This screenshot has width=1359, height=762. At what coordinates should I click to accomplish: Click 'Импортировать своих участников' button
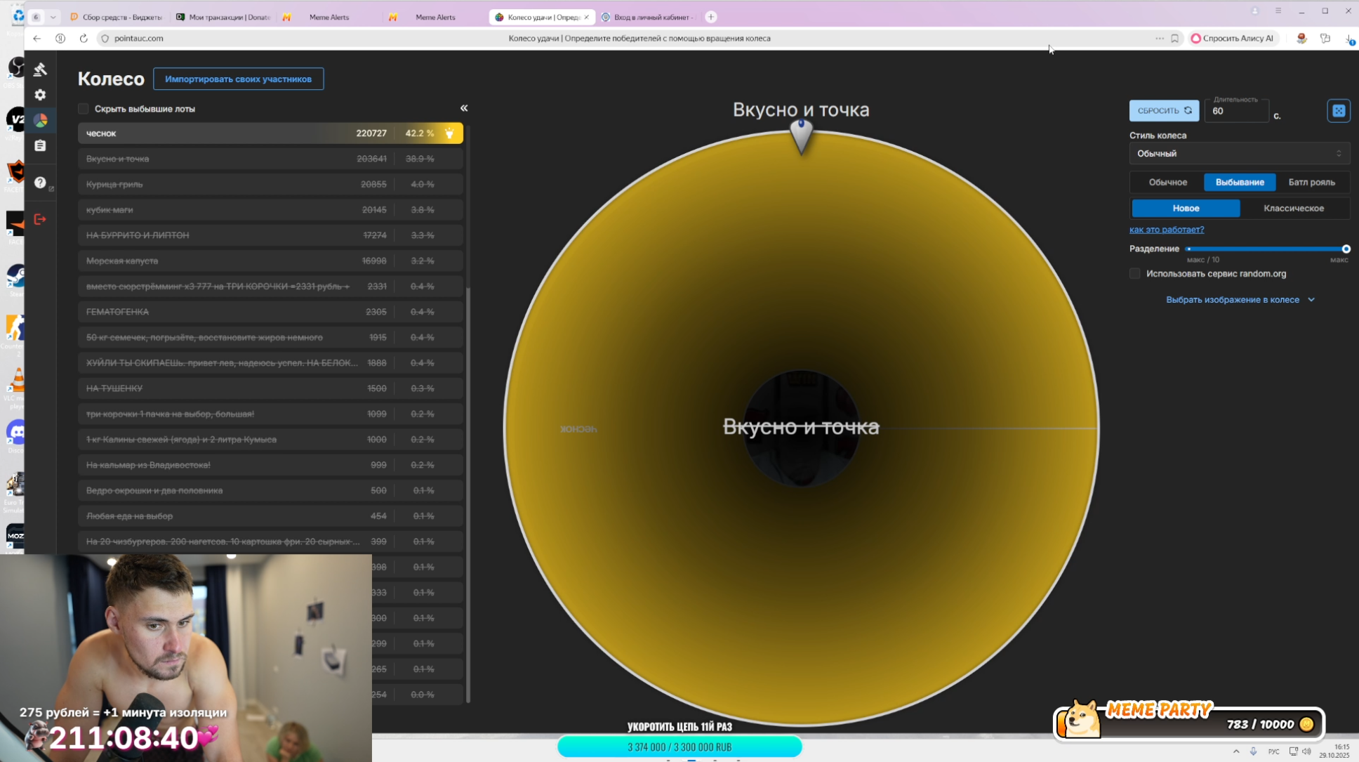pyautogui.click(x=238, y=79)
